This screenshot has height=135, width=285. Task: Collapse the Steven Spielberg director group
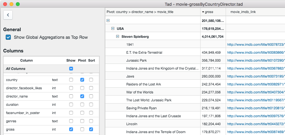click(x=117, y=37)
